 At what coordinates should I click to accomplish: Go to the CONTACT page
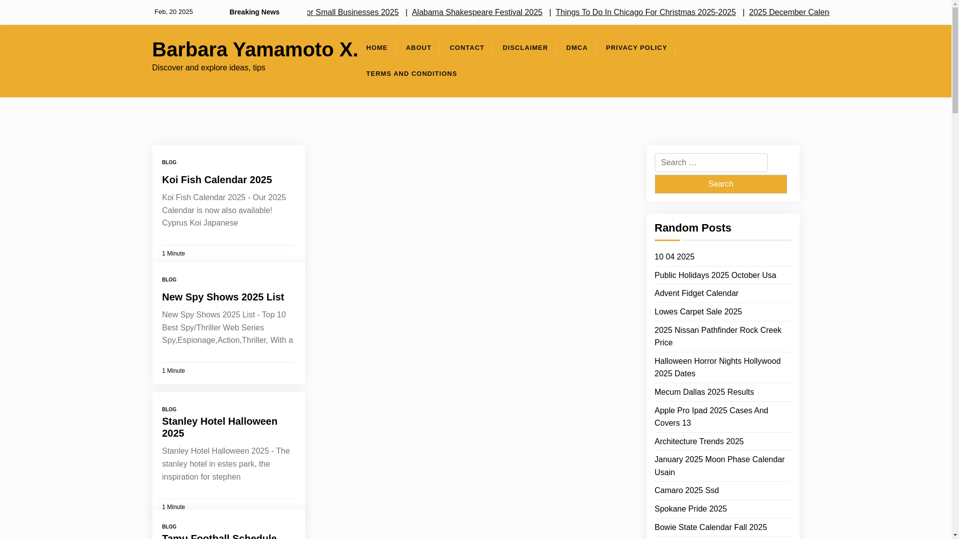[467, 48]
